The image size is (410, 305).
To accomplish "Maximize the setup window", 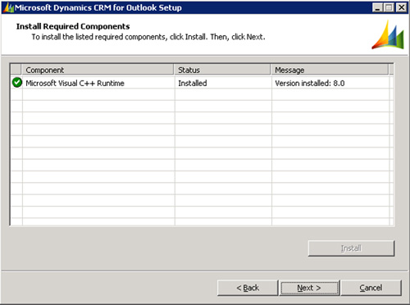I will (389, 7).
